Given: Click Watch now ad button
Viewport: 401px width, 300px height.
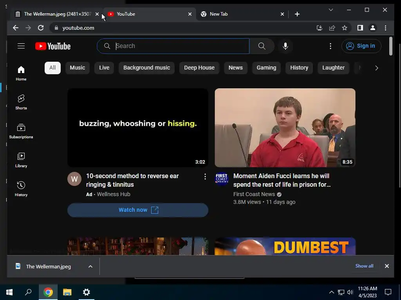Looking at the screenshot, I should (138, 210).
